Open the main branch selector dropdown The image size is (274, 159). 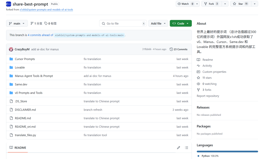17,23
